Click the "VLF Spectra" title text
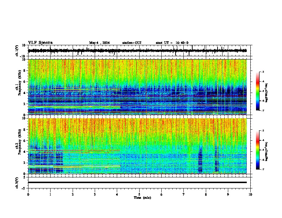 (x=41, y=43)
